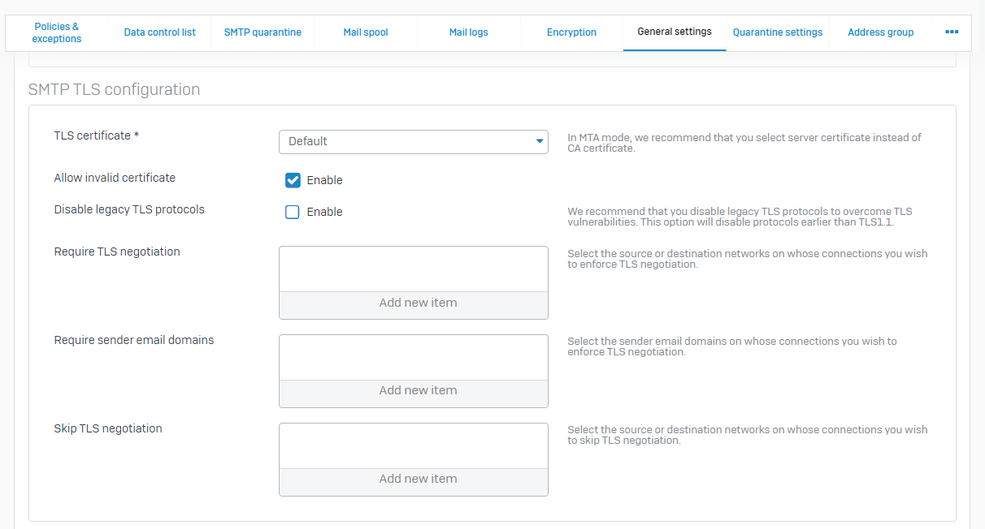Select the General settings tab
This screenshot has height=529, width=985.
tap(674, 32)
